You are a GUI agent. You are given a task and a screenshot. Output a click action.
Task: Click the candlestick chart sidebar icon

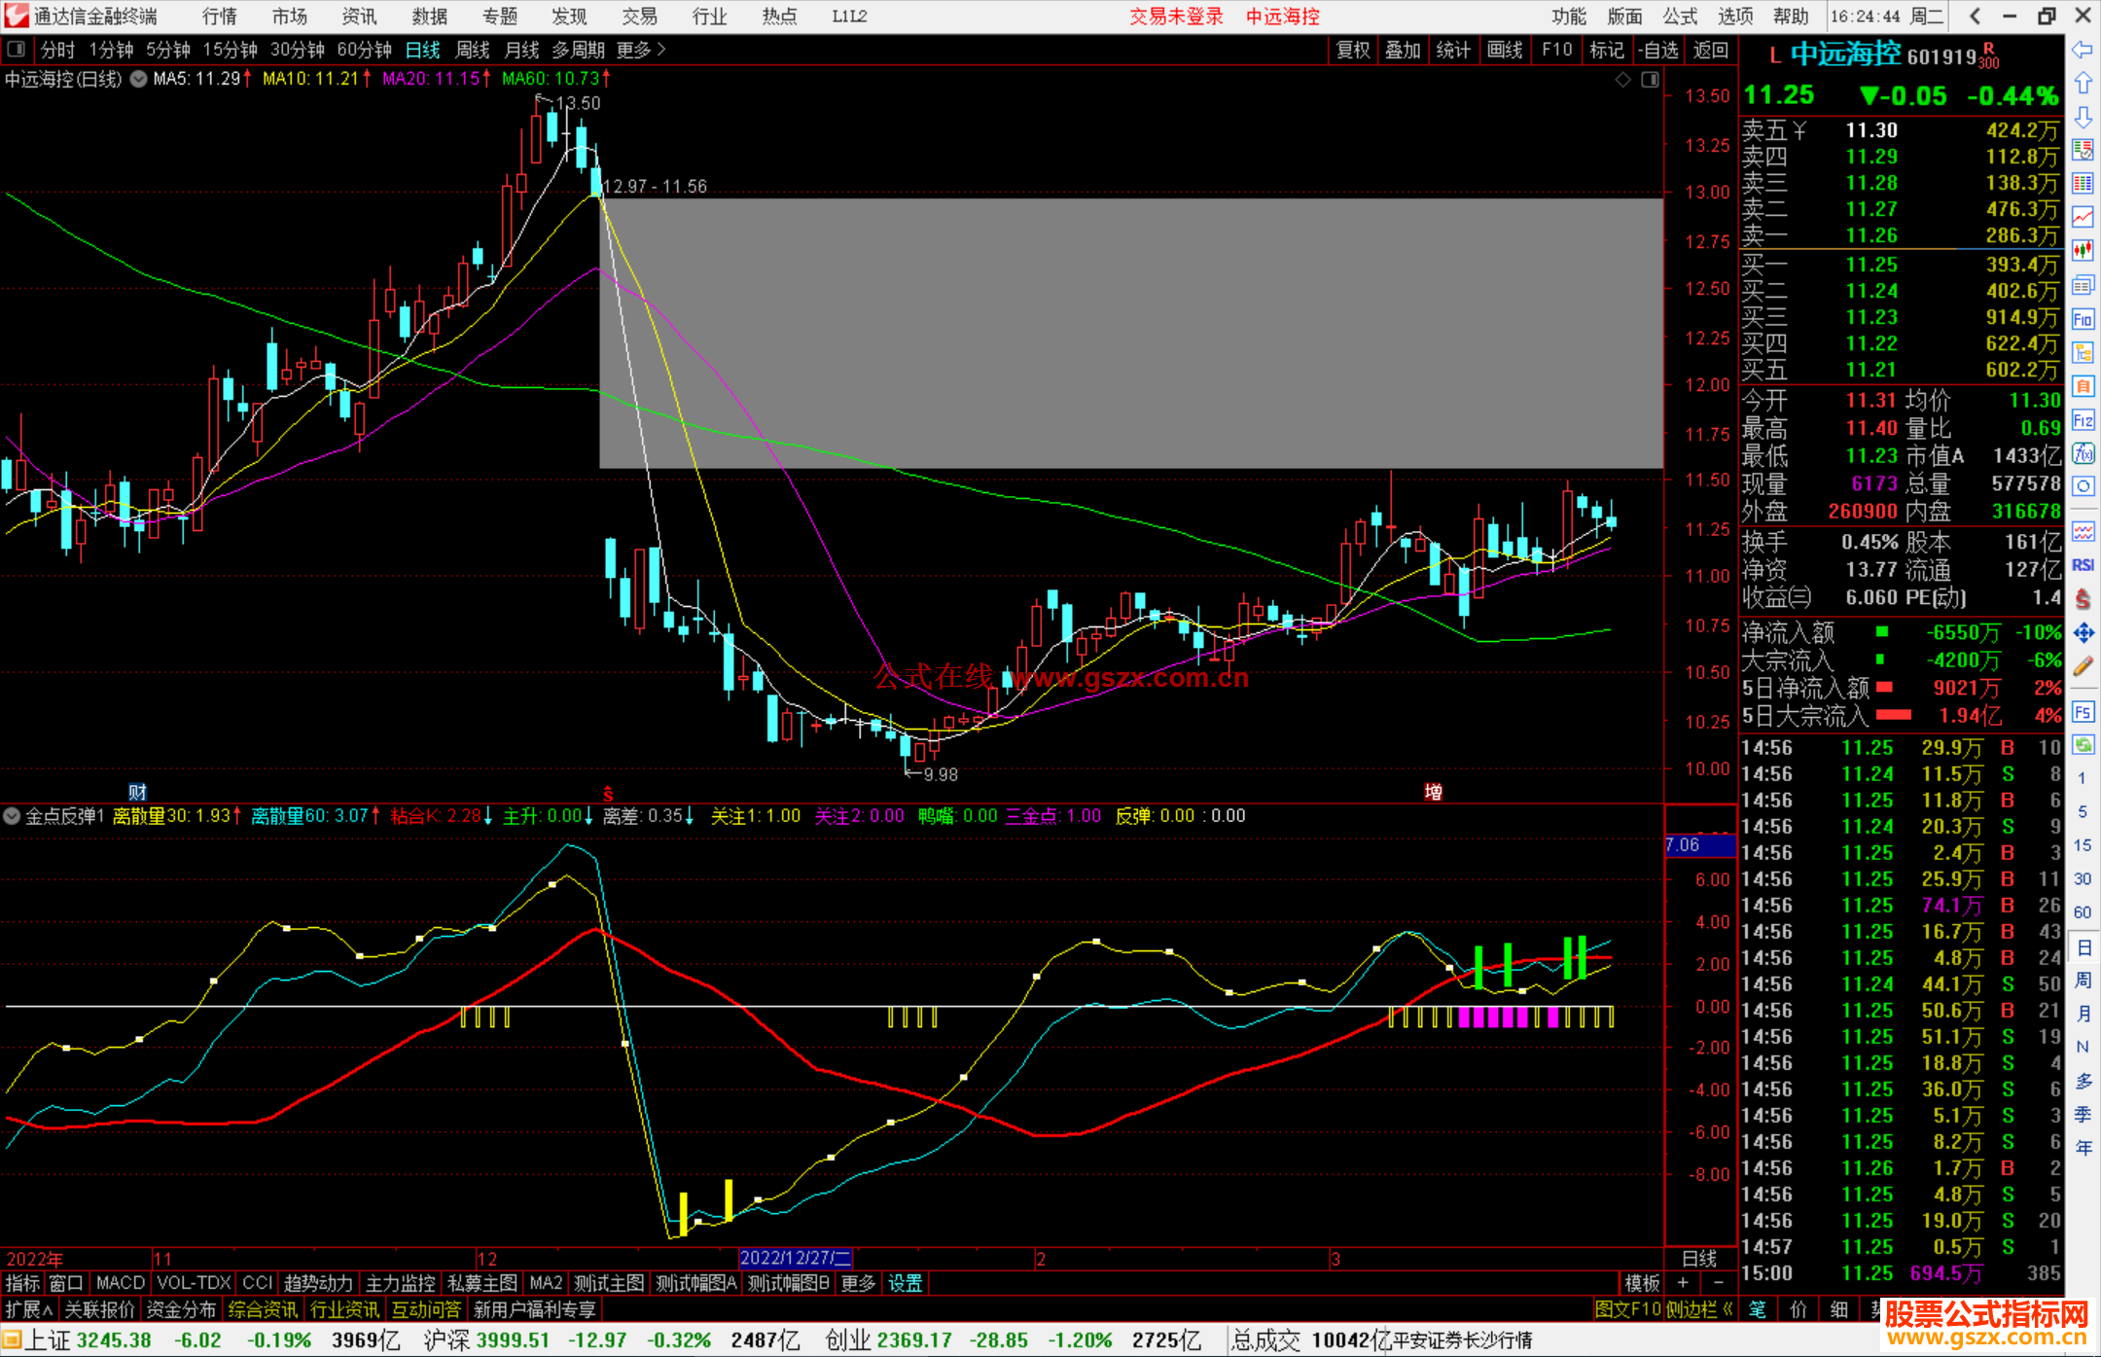pos(2083,250)
